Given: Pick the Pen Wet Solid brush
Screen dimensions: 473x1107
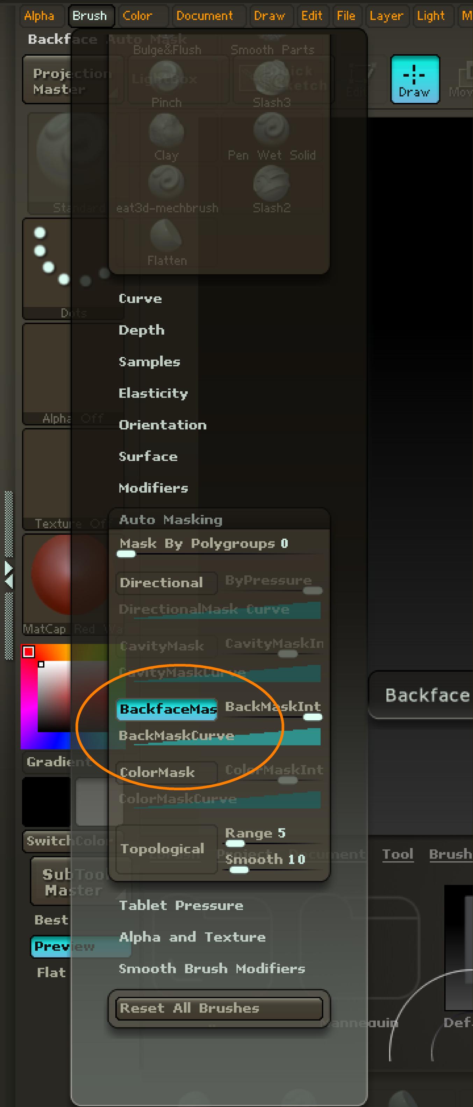Looking at the screenshot, I should (271, 129).
